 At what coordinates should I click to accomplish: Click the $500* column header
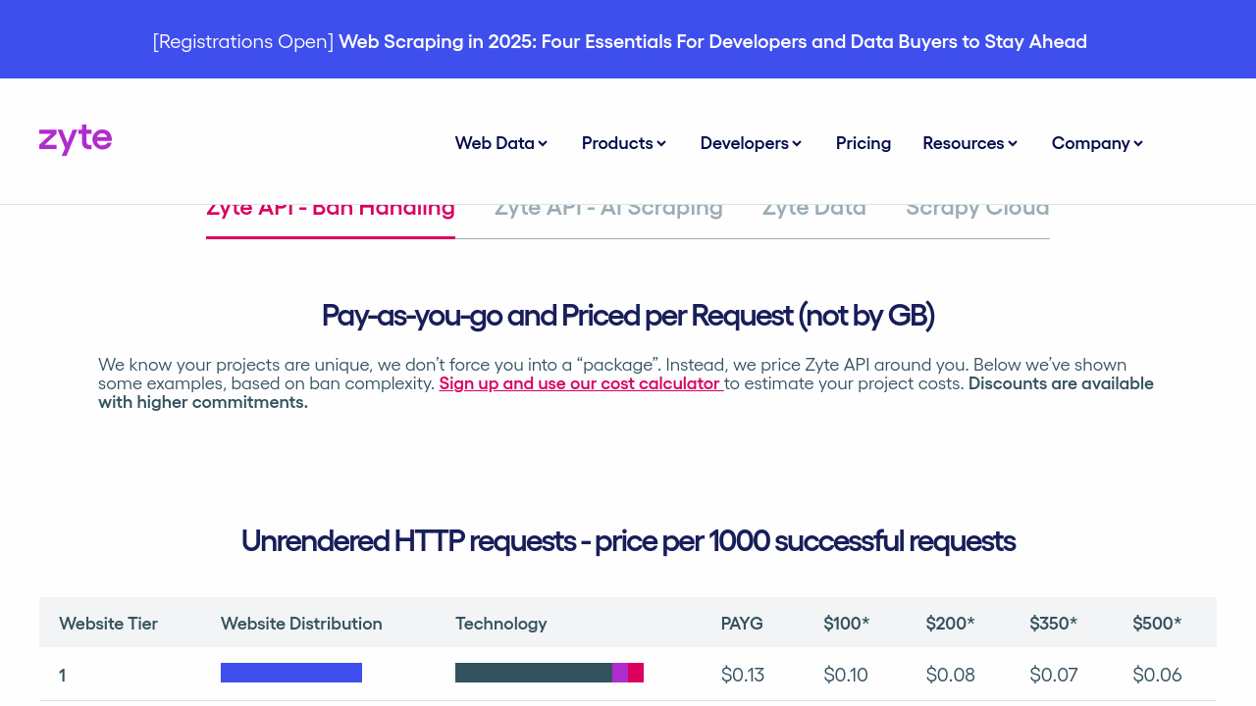click(1157, 624)
